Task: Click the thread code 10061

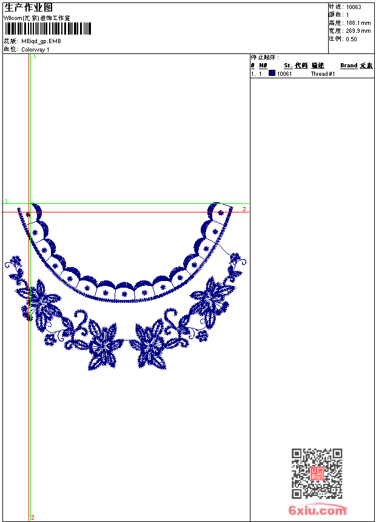Action: coord(284,74)
